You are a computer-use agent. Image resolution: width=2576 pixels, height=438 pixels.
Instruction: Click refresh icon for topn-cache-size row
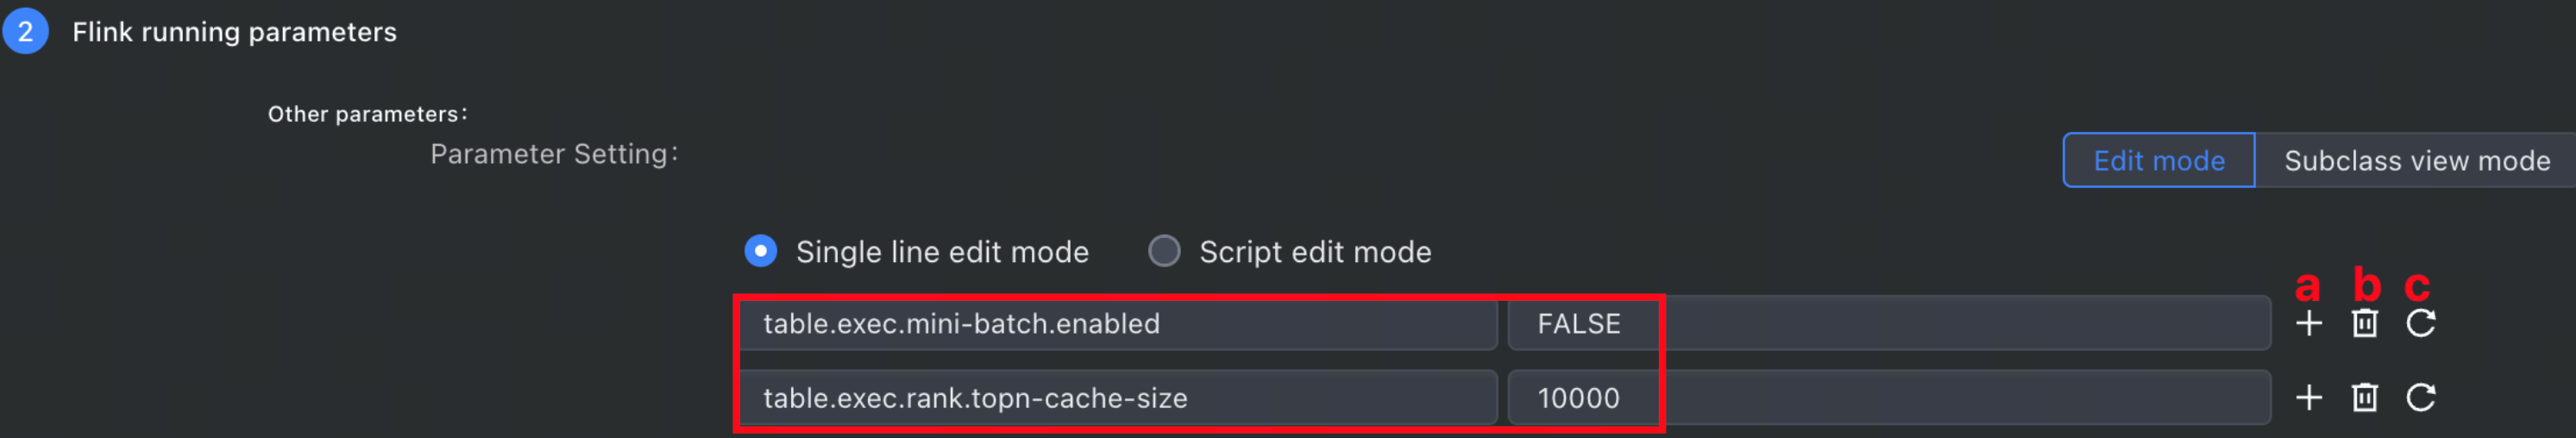[x=2421, y=398]
